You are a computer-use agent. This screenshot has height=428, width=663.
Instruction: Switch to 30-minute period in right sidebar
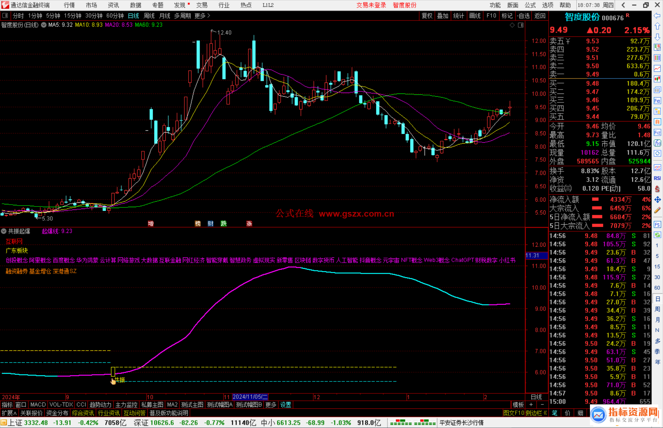[657, 277]
